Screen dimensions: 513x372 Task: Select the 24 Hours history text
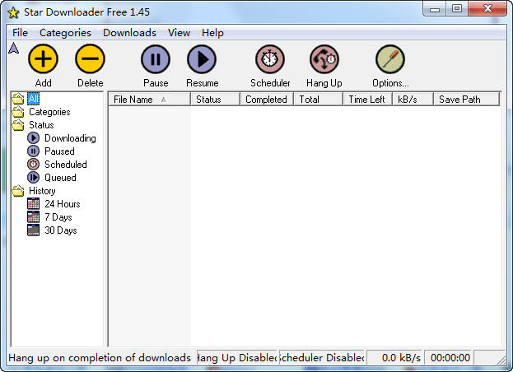(63, 204)
